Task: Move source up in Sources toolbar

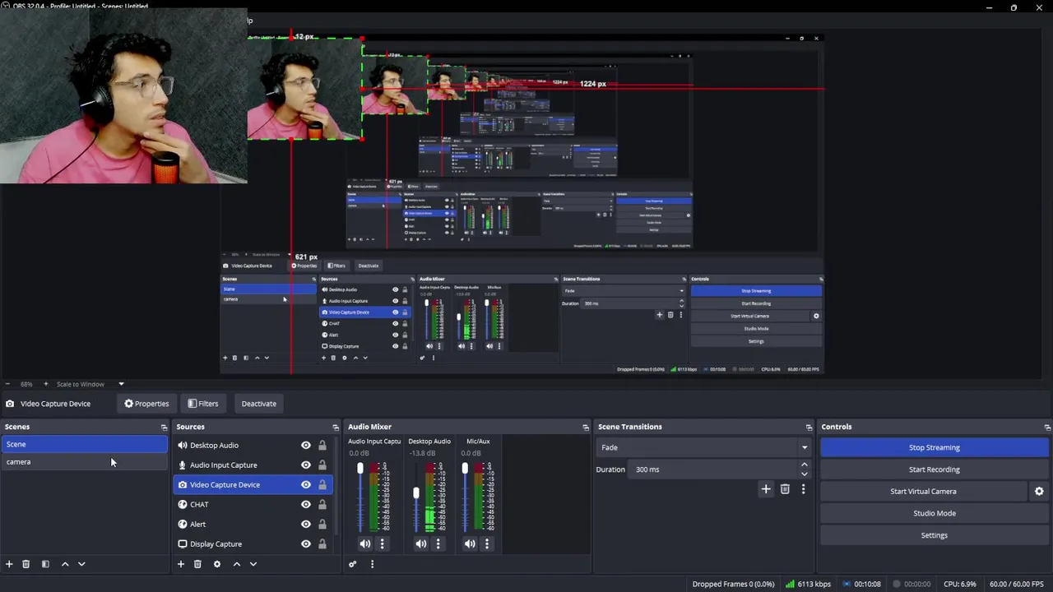Action: pos(237,564)
